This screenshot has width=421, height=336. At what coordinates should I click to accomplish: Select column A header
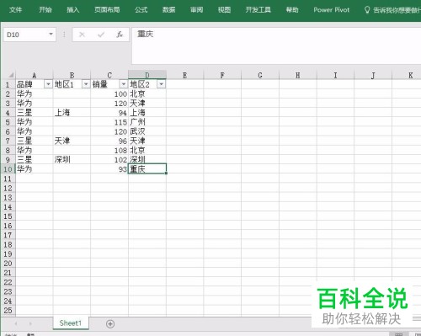point(35,75)
